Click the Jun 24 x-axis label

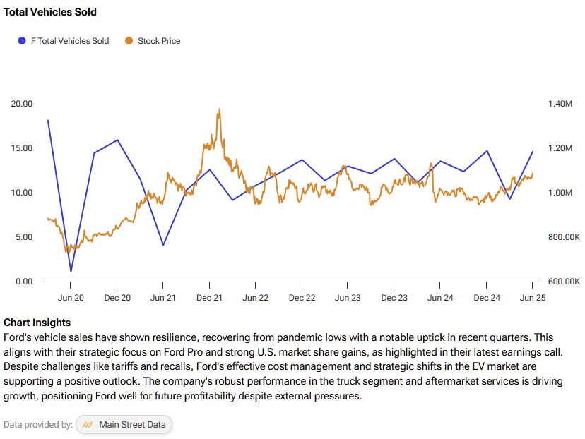[x=440, y=298]
